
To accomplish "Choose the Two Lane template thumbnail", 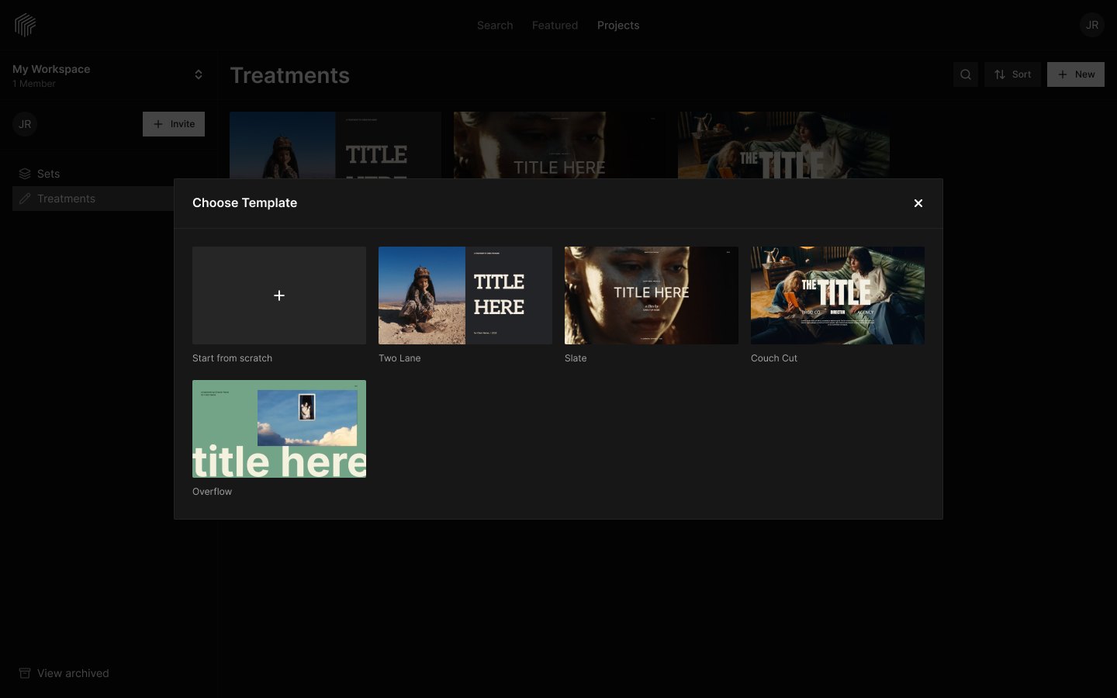I will tap(465, 295).
